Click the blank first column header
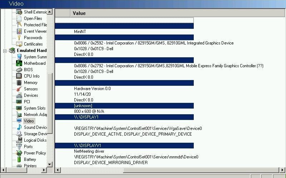Screen dimensions: 286x178 click(63, 13)
